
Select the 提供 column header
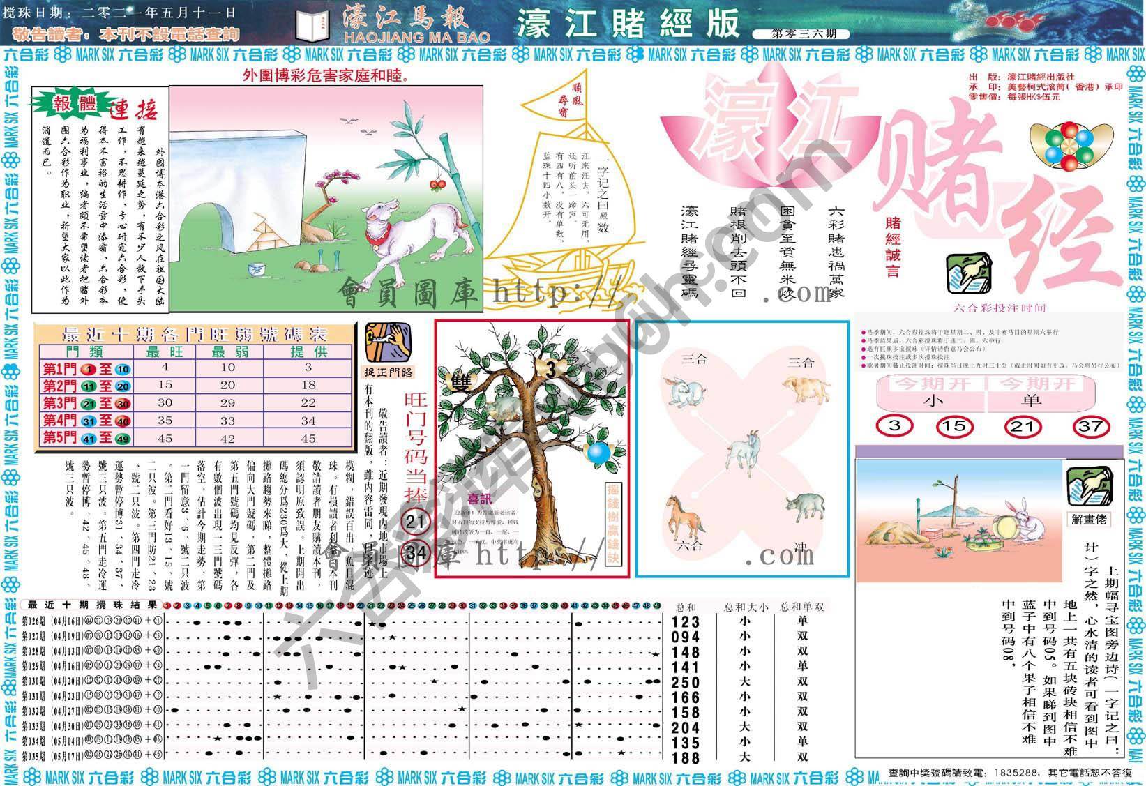pyautogui.click(x=308, y=352)
